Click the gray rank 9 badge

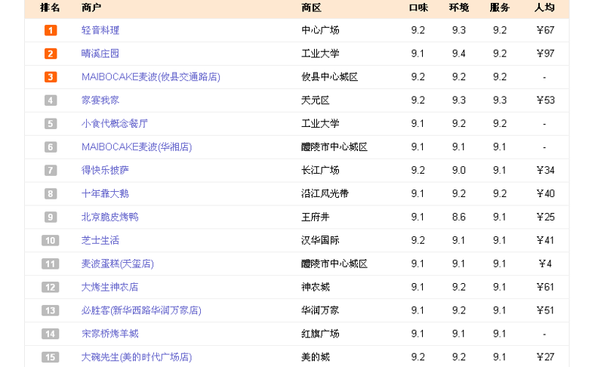[51, 217]
